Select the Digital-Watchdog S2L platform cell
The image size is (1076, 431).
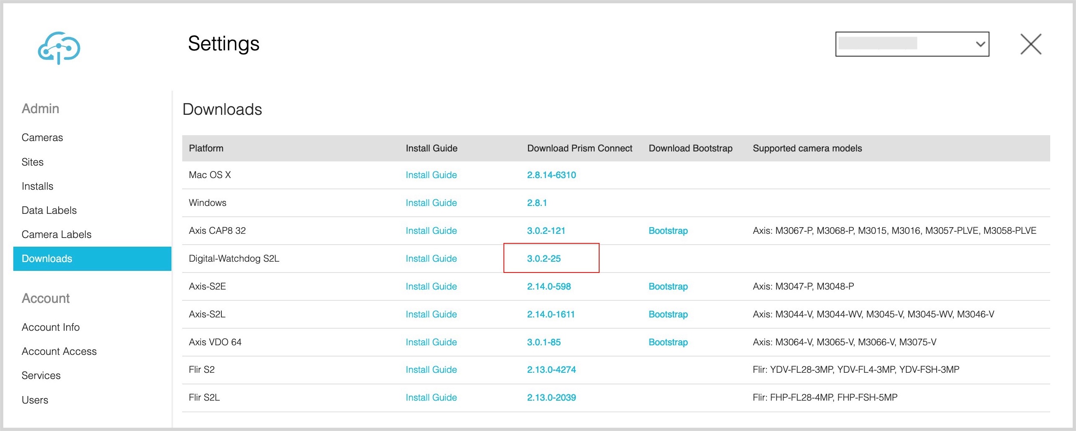point(234,258)
